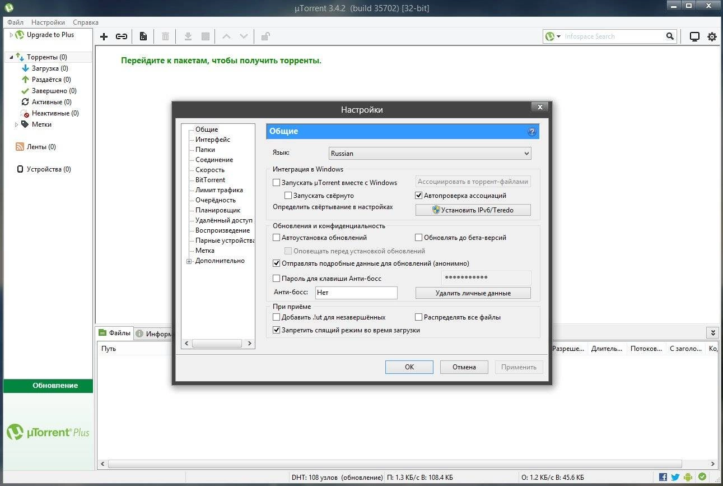Expand Дополнительно in settings tree

(x=189, y=261)
